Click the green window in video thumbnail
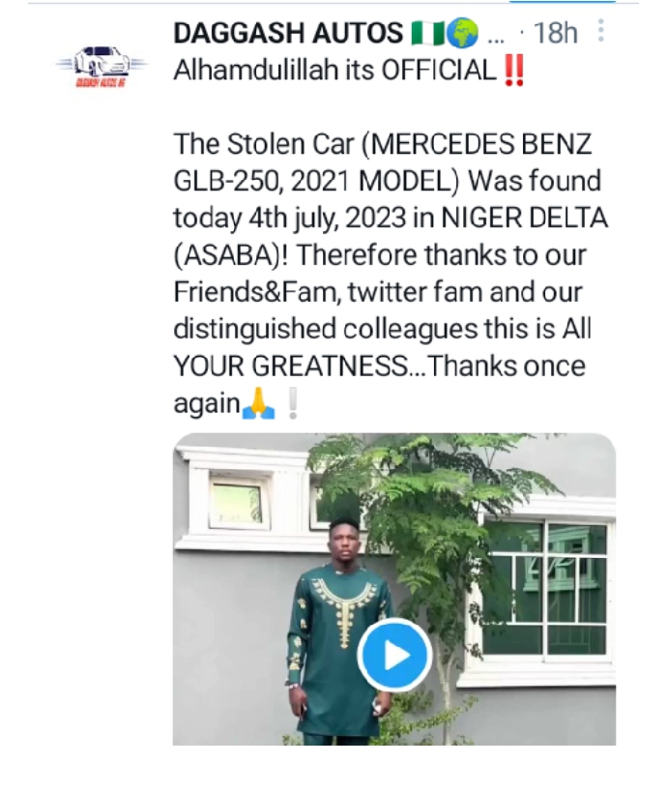667x793 pixels. point(548,585)
